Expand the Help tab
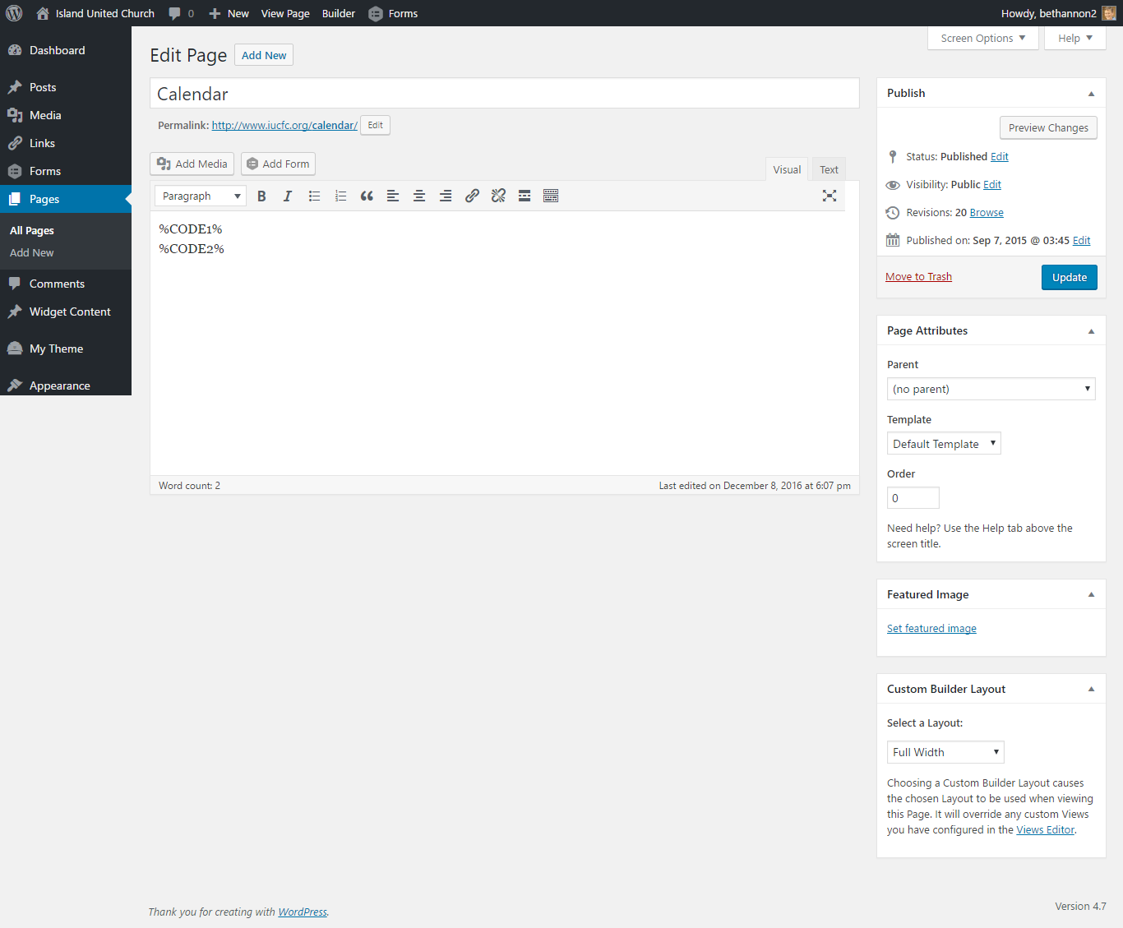1123x928 pixels. [x=1075, y=38]
